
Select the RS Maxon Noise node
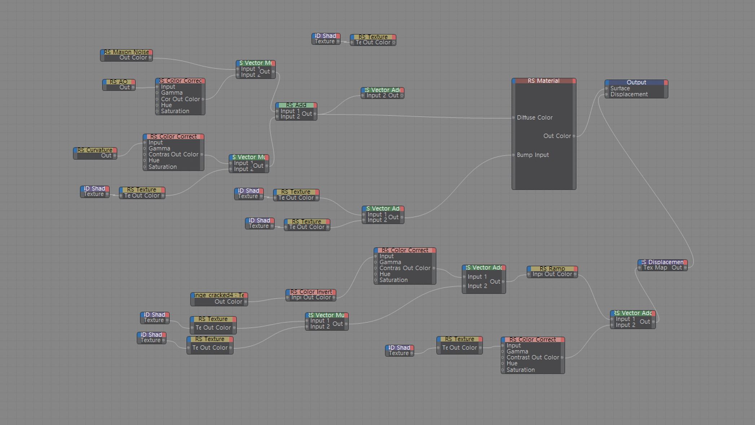coord(126,55)
